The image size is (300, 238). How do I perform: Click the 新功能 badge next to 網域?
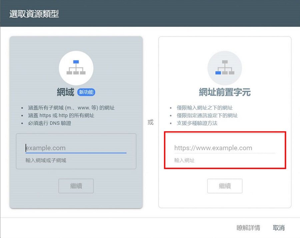coord(86,92)
